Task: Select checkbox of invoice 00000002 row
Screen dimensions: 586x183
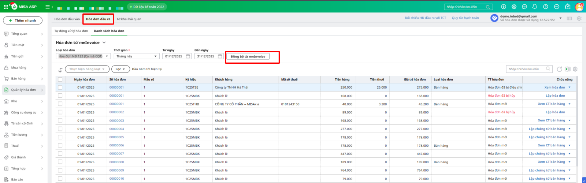Action: click(x=60, y=112)
